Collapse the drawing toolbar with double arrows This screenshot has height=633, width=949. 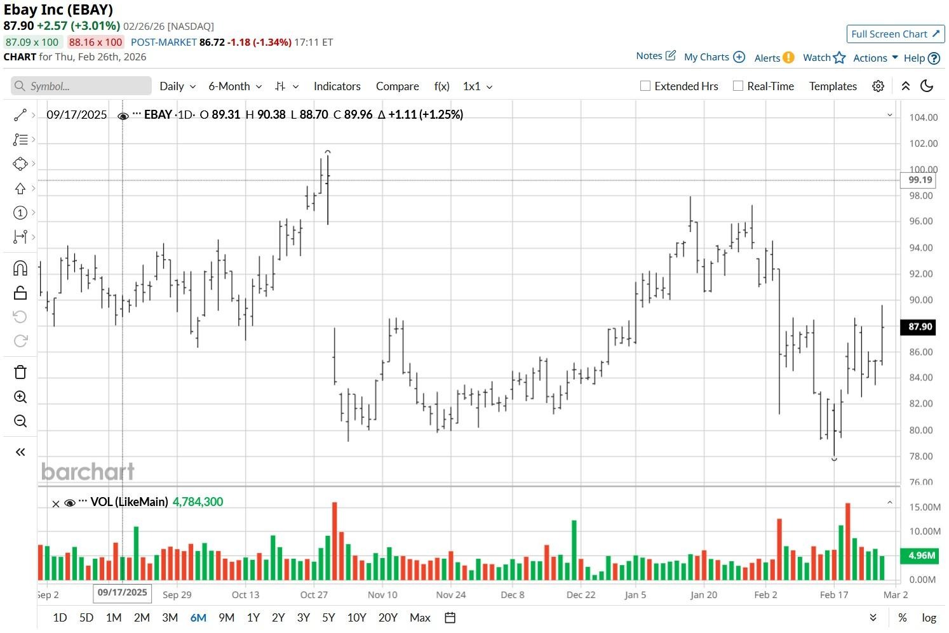click(20, 452)
